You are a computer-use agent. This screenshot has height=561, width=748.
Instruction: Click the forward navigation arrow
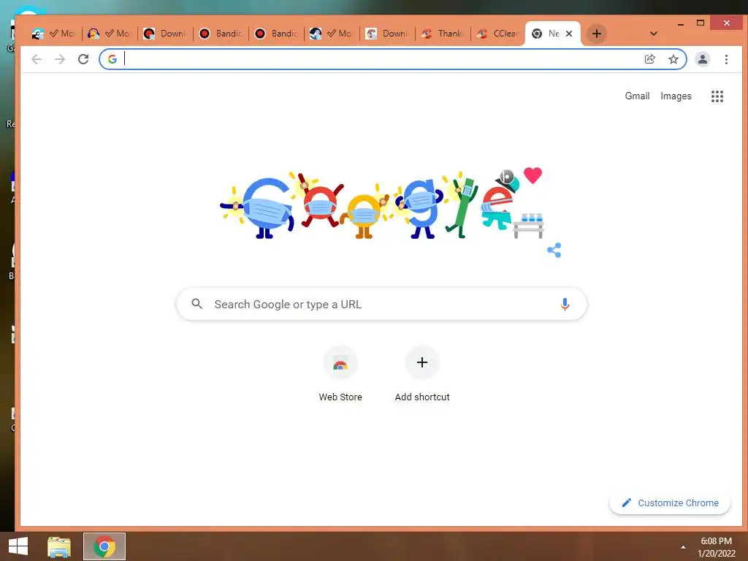(x=60, y=59)
